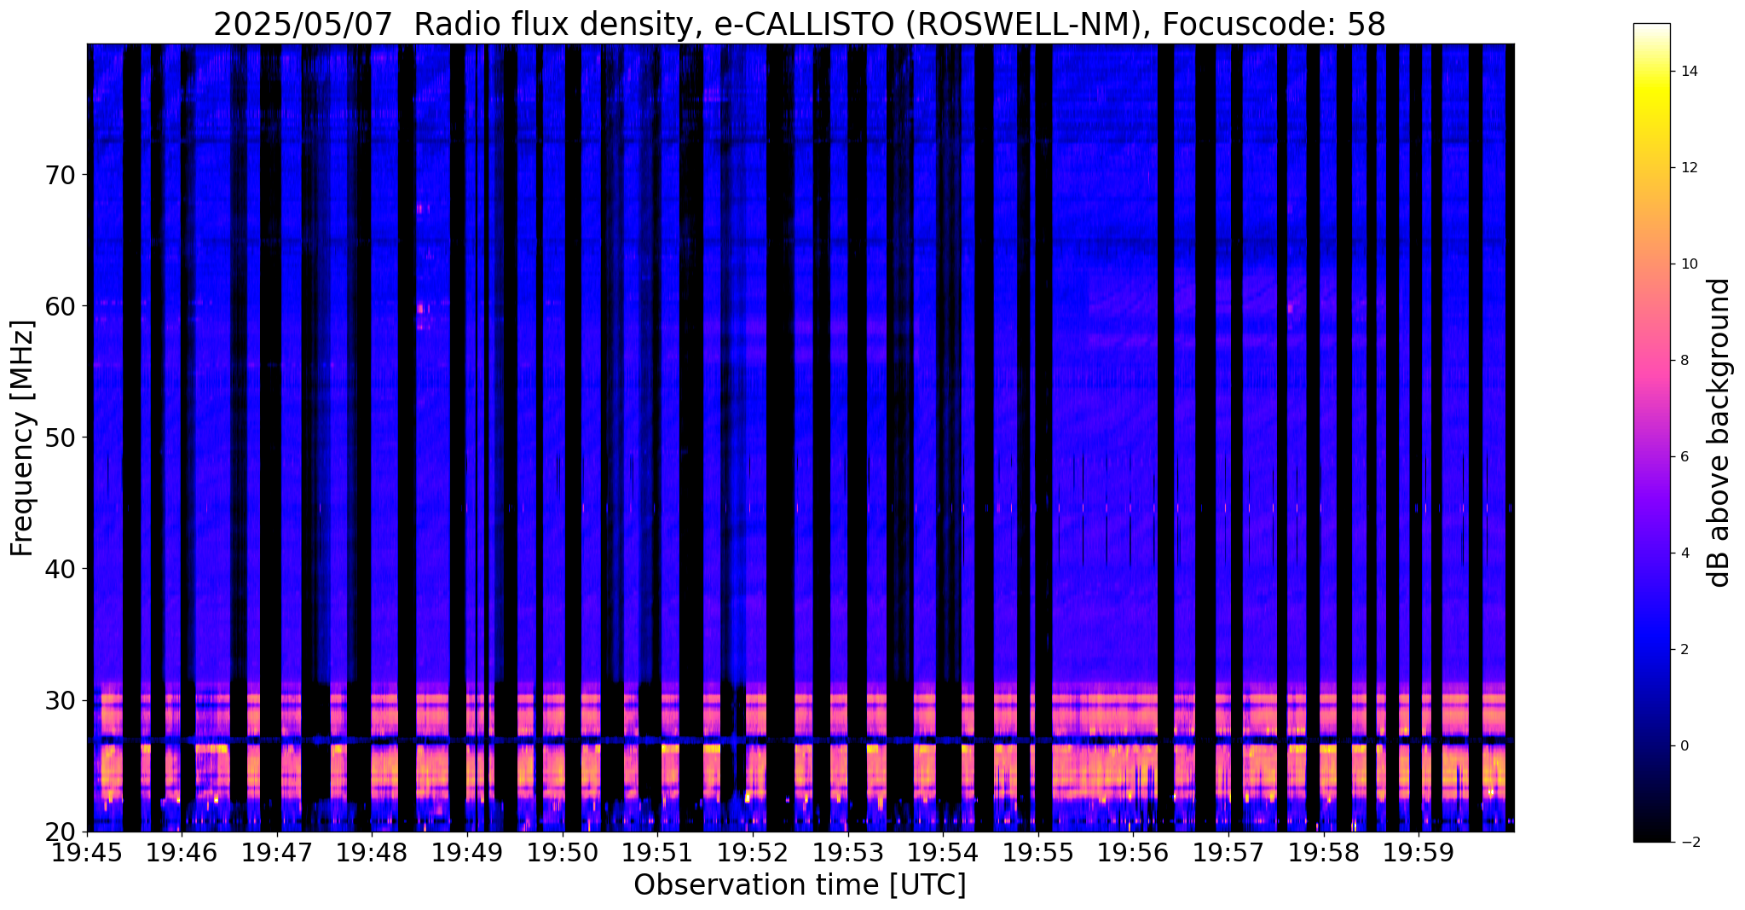Click the 20 MHz frequency tick label
The height and width of the screenshot is (910, 1745).
click(x=60, y=832)
